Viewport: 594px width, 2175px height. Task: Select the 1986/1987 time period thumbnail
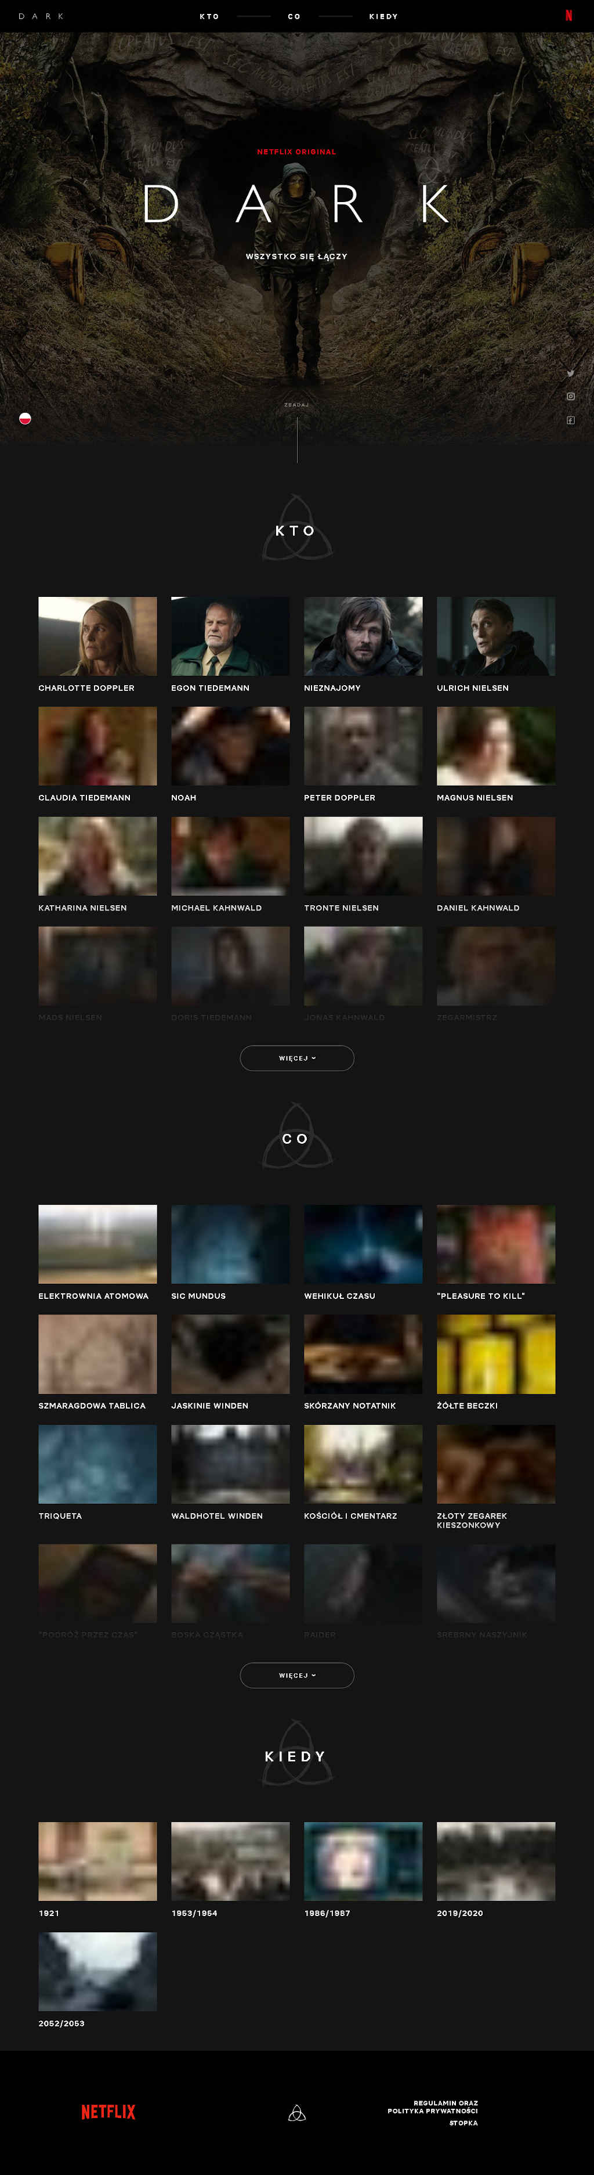(x=363, y=1861)
